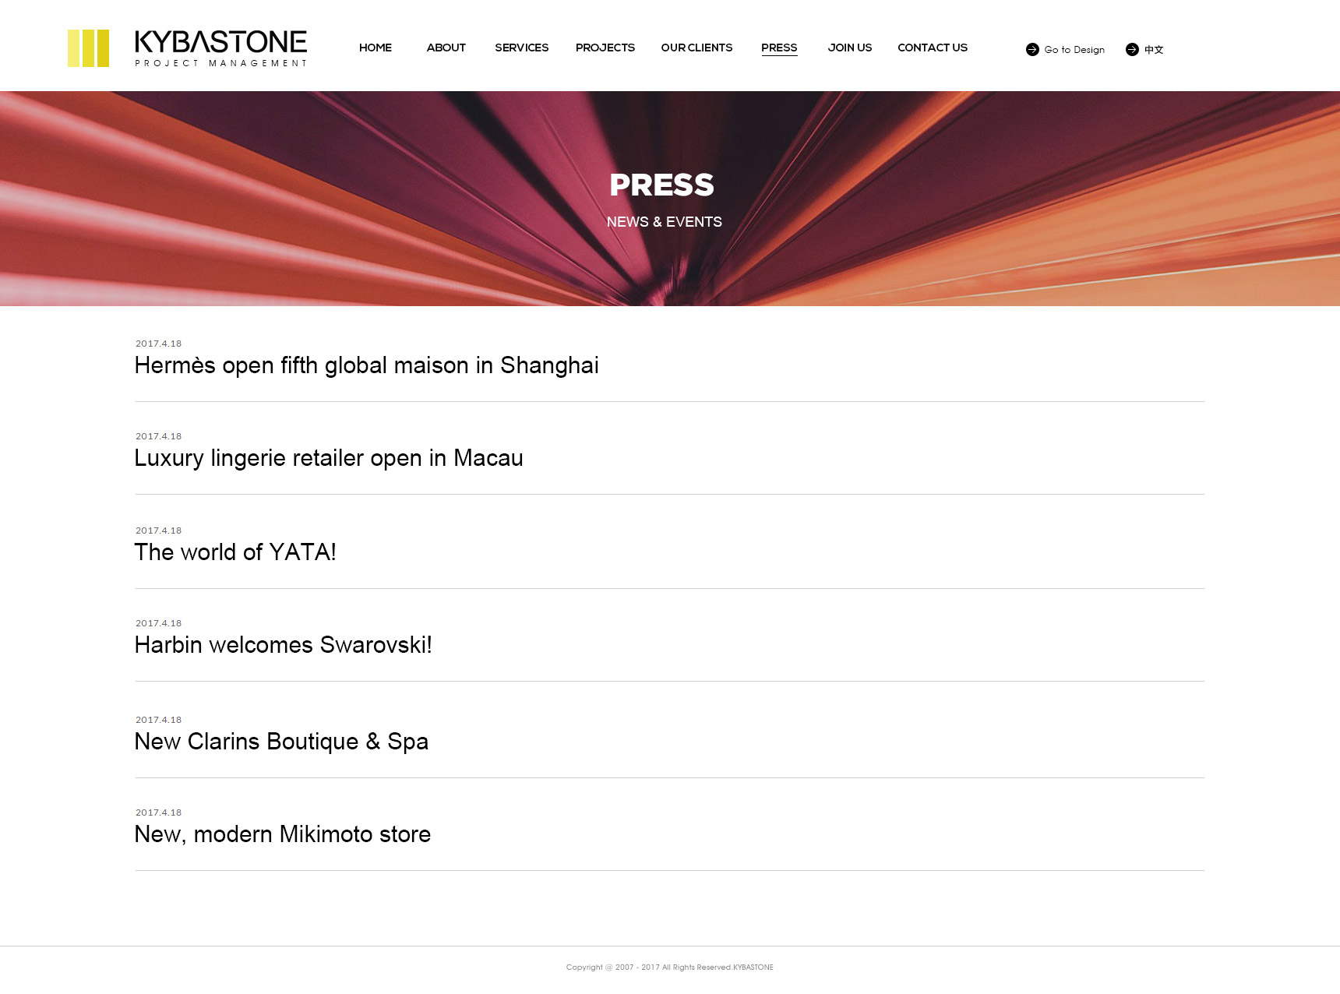Open New Clarins Boutique & Spa article
Image resolution: width=1340 pixels, height=994 pixels.
point(281,742)
